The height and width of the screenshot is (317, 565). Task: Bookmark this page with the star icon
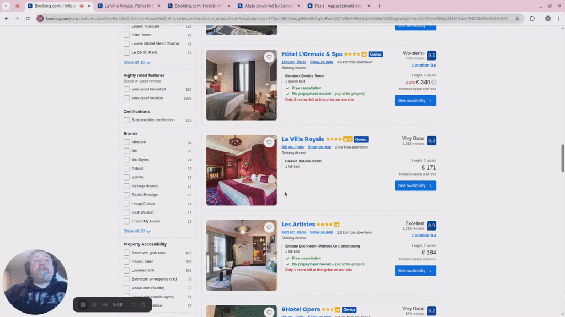pos(517,18)
